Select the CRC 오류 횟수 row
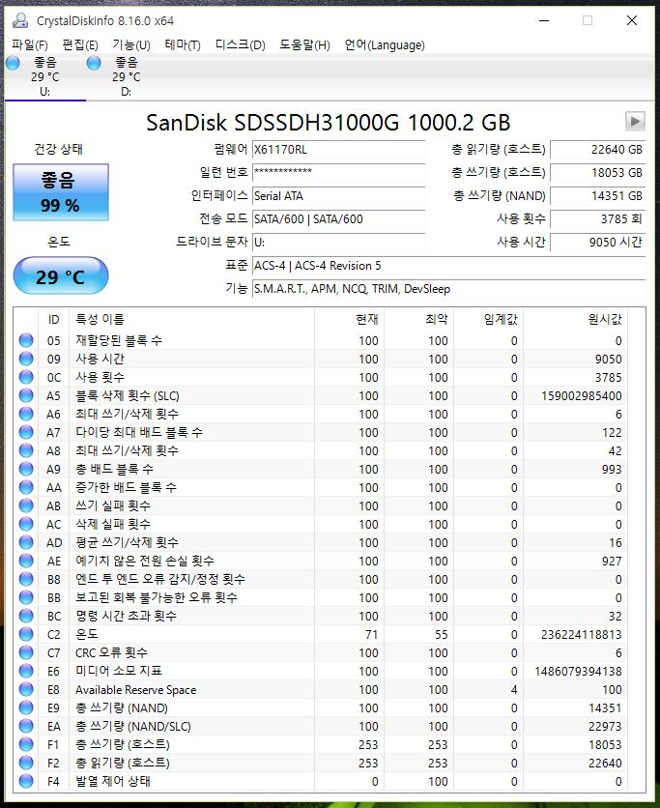 pyautogui.click(x=323, y=653)
